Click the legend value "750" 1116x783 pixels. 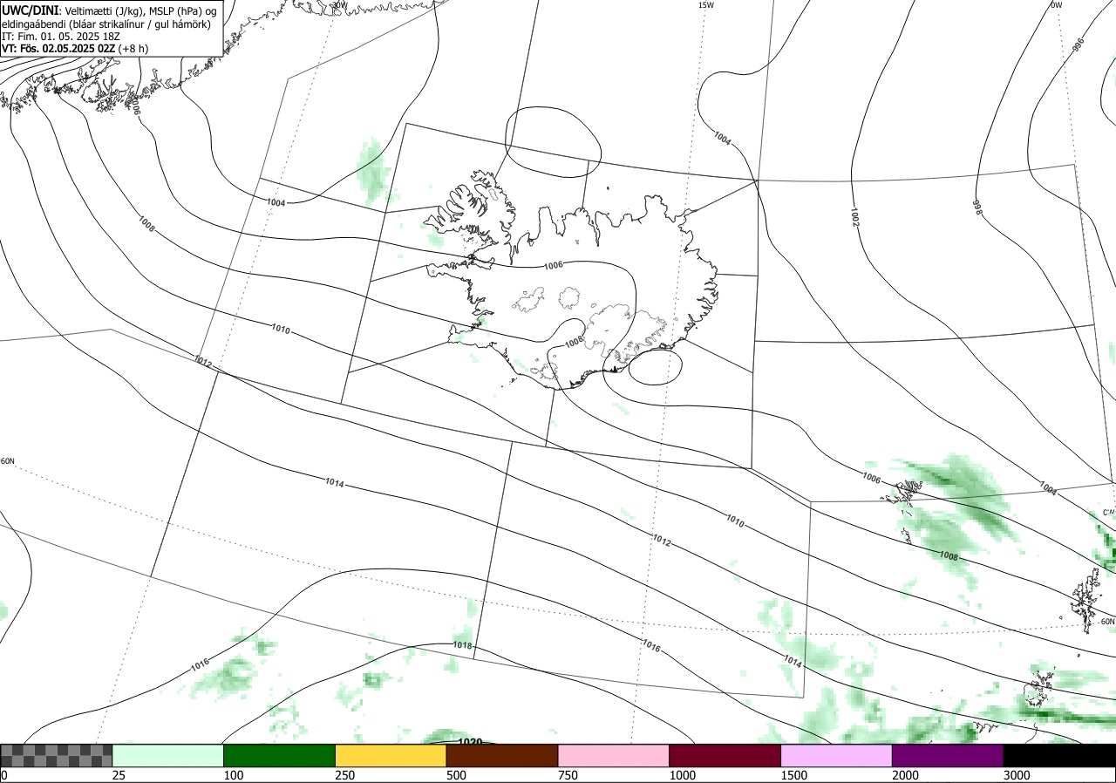[568, 775]
